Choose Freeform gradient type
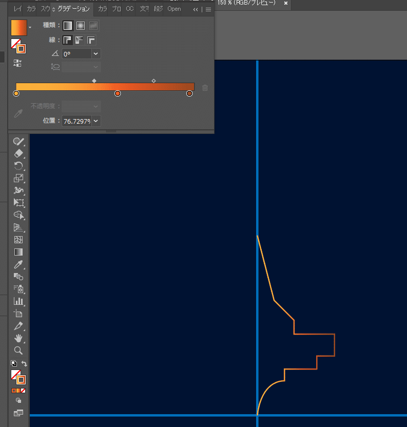 click(x=93, y=26)
